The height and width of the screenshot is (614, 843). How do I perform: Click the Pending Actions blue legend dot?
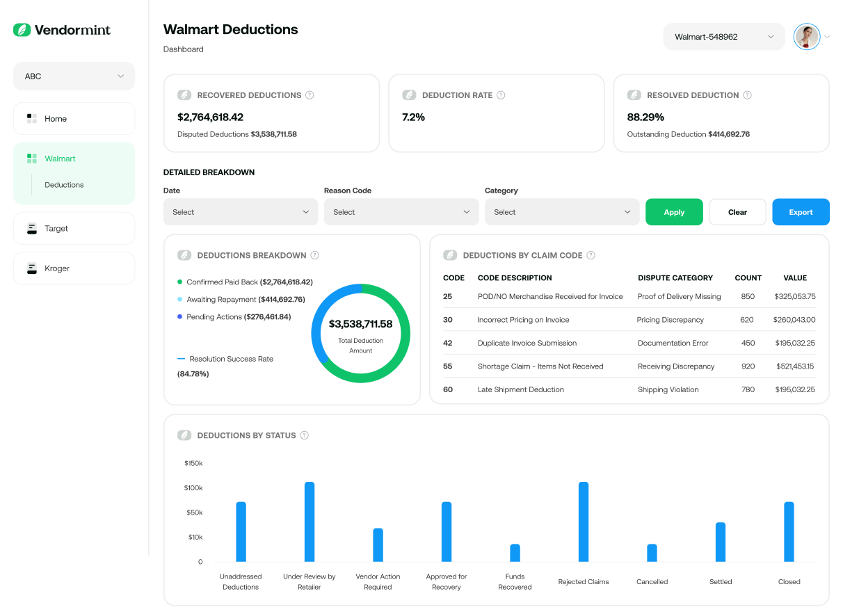pos(179,317)
